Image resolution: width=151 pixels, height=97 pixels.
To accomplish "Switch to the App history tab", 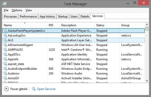I will click(x=47, y=16).
